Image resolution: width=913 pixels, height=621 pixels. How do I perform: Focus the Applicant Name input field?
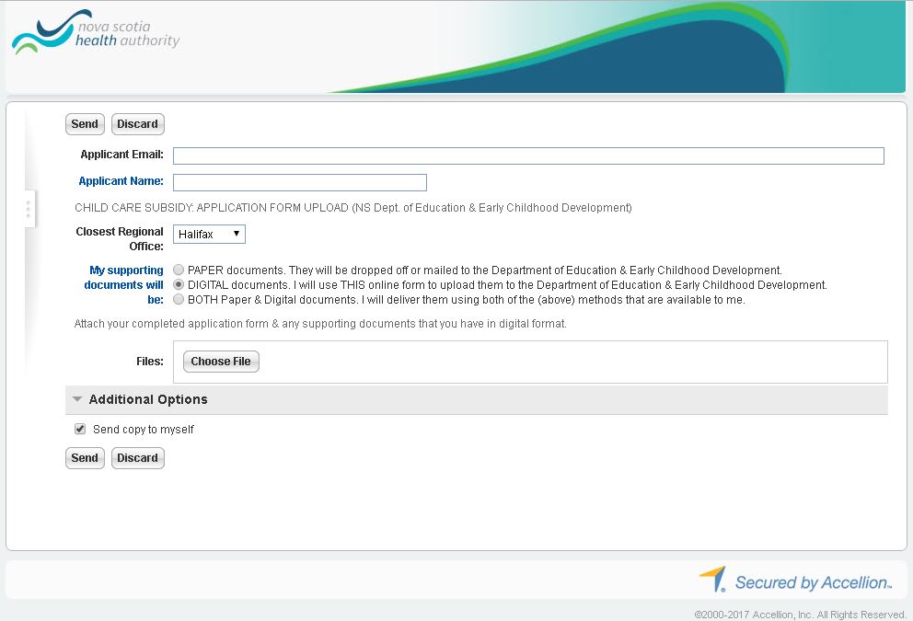[x=300, y=182]
